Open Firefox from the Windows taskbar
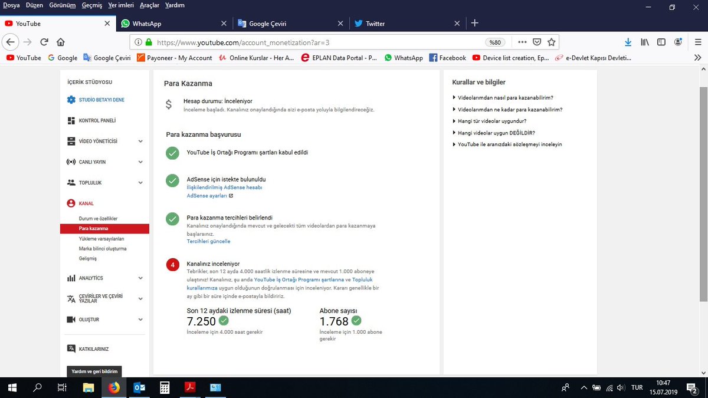 [x=114, y=387]
